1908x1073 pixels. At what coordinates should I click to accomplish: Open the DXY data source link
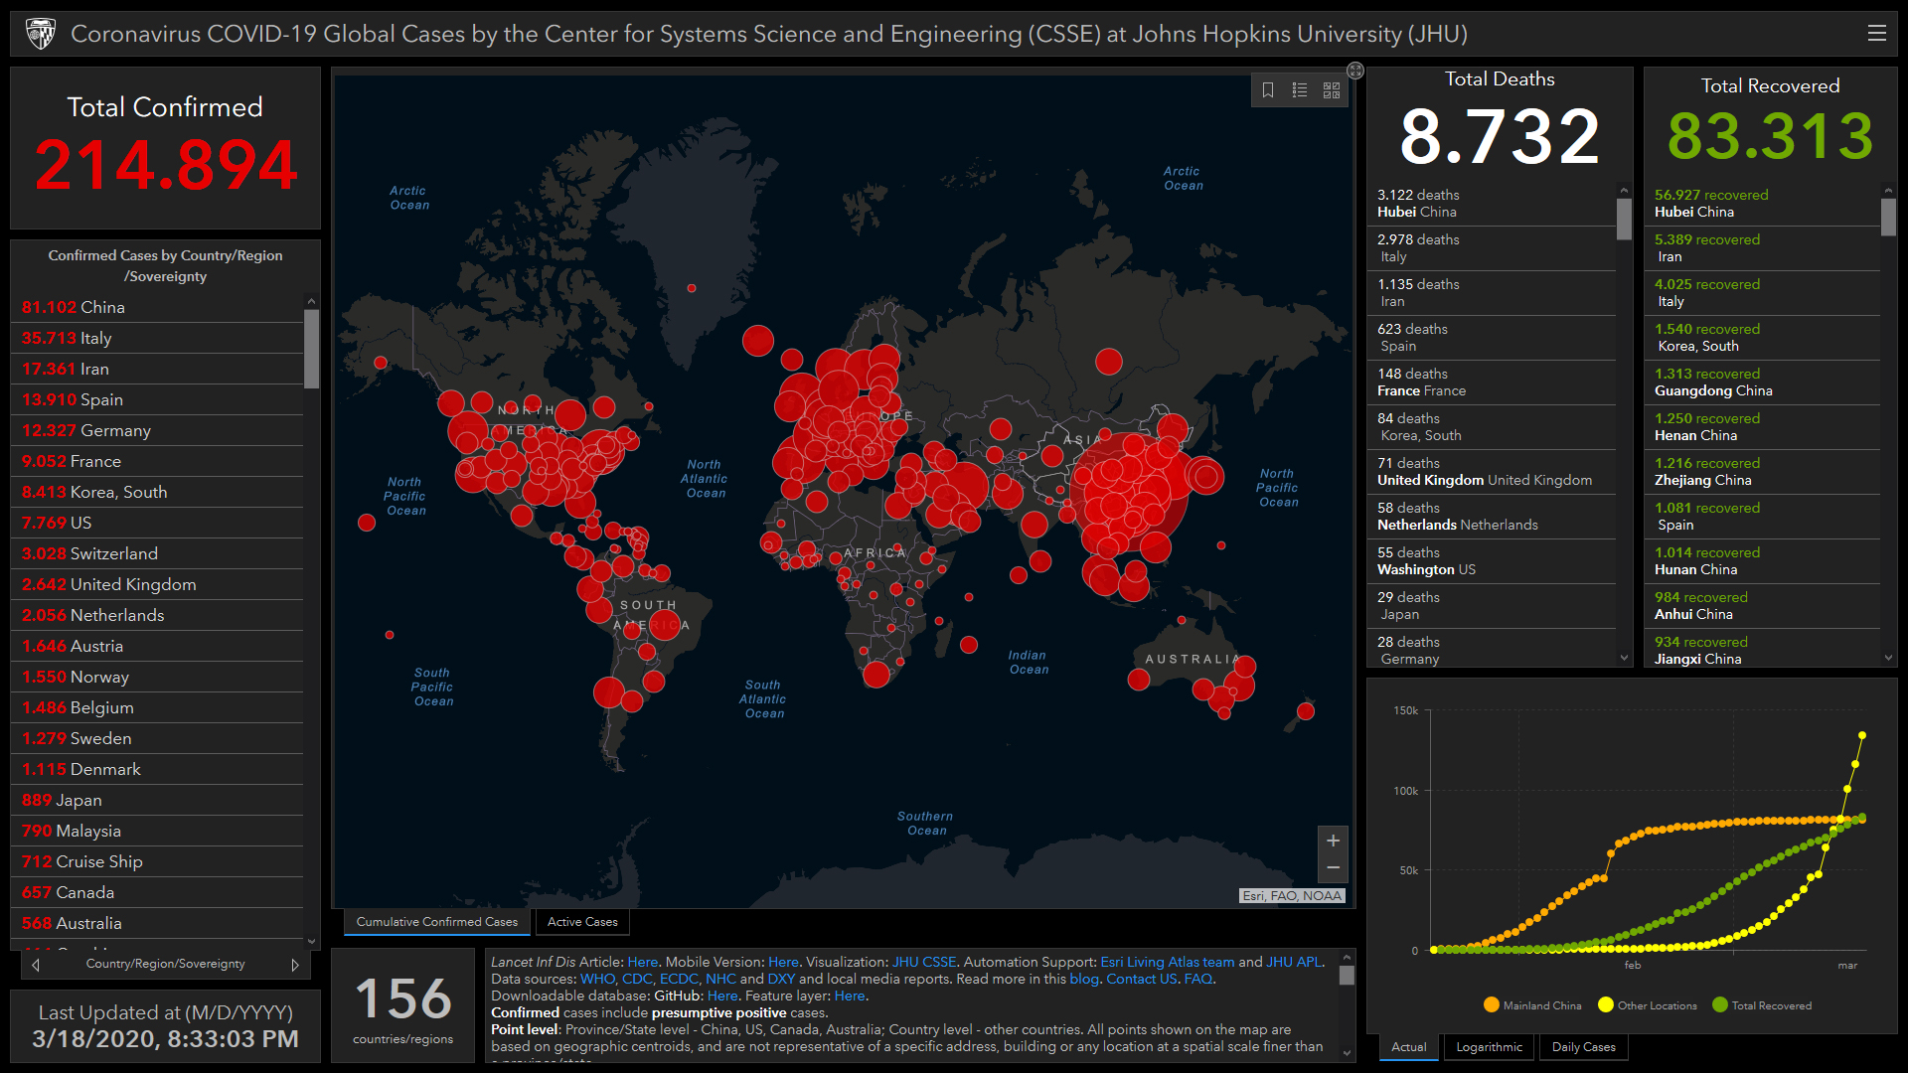(x=781, y=979)
